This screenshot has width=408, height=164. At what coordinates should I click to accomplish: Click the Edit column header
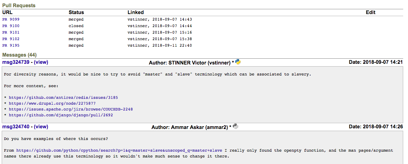(370, 12)
